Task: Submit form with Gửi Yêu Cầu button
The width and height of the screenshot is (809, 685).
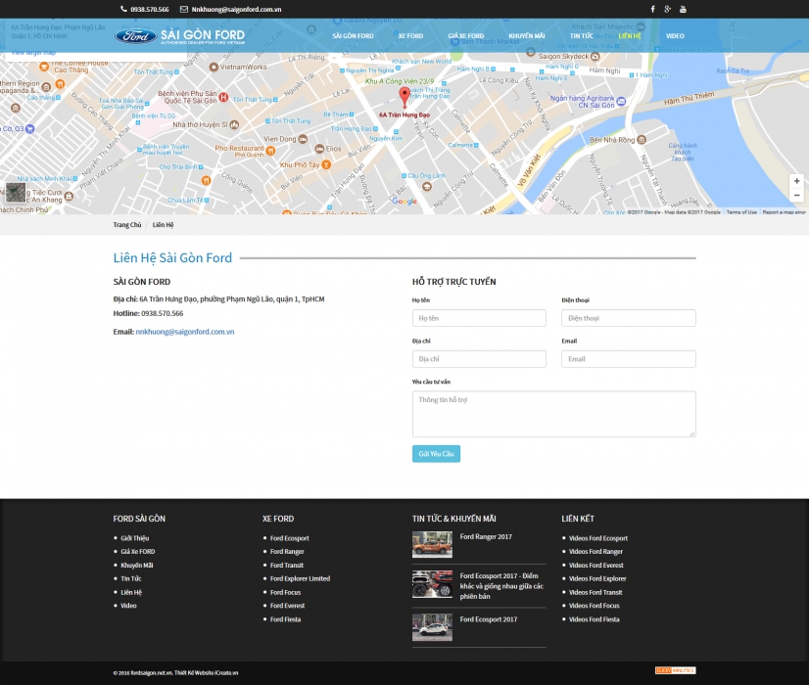Action: click(x=436, y=454)
